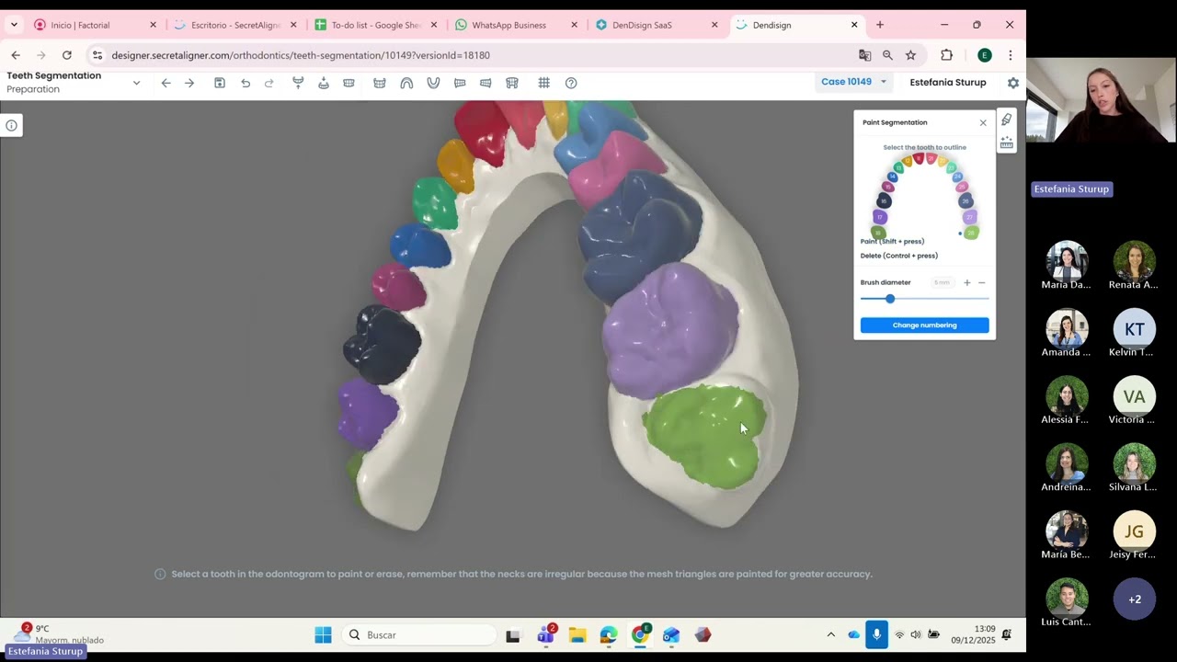The image size is (1177, 662).
Task: Open Microsoft Teams from the taskbar
Action: [x=545, y=634]
